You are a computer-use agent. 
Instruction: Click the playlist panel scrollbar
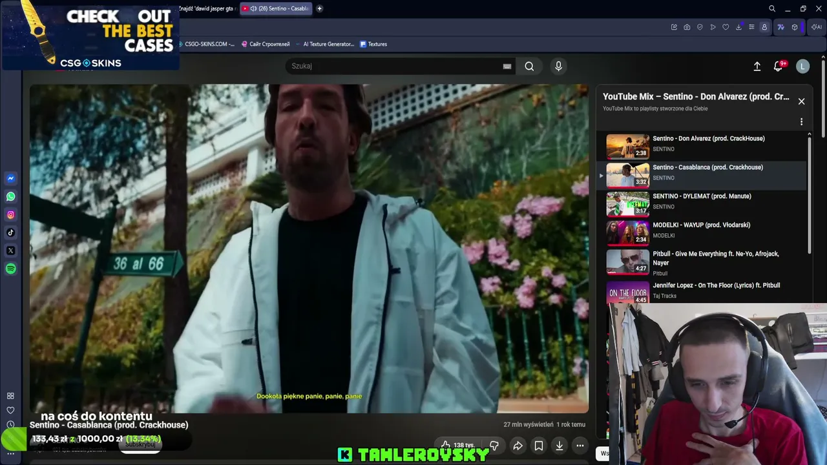(810, 194)
